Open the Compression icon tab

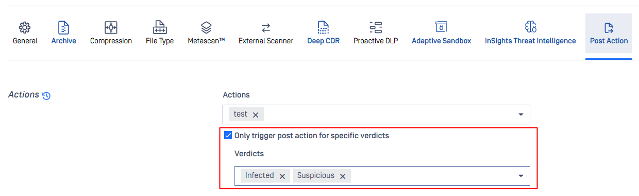pyautogui.click(x=111, y=27)
